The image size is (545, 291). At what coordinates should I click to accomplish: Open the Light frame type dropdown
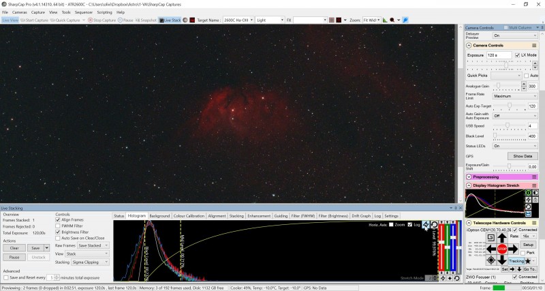pos(270,20)
